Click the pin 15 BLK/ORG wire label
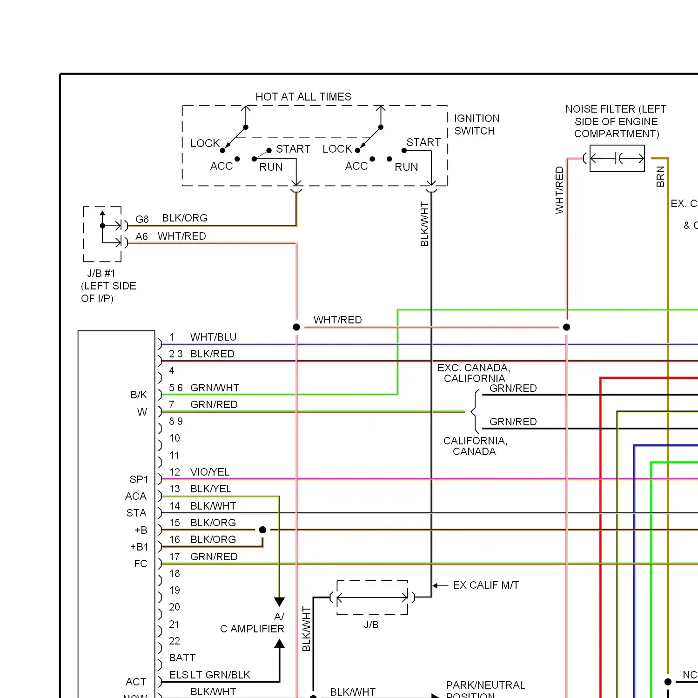Image resolution: width=698 pixels, height=698 pixels. coord(213,523)
